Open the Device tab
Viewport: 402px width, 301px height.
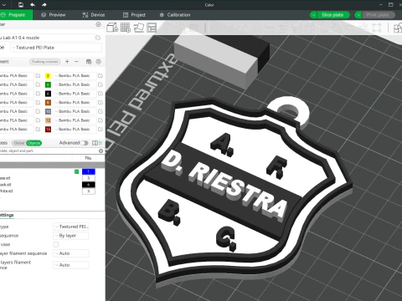click(x=94, y=15)
